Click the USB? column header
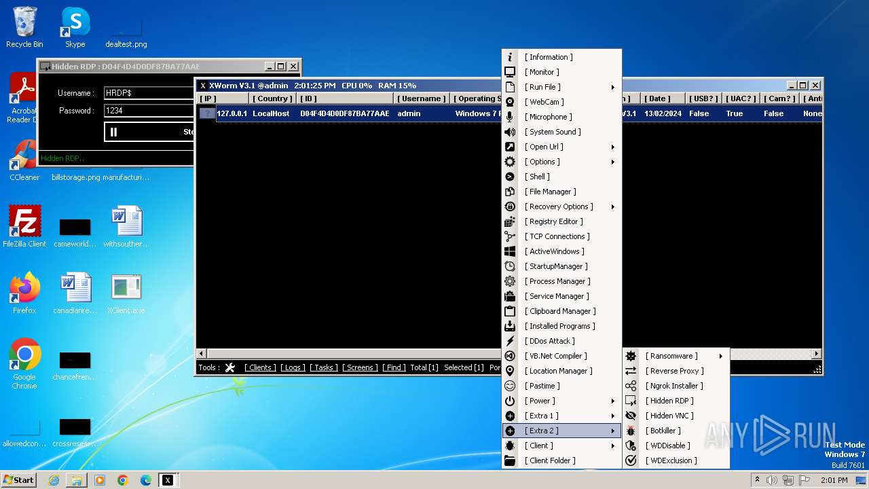Image resolution: width=869 pixels, height=489 pixels. [704, 98]
